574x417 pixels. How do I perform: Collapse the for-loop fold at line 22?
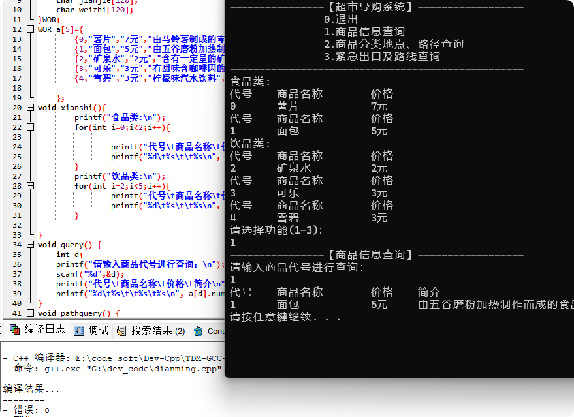[x=31, y=127]
